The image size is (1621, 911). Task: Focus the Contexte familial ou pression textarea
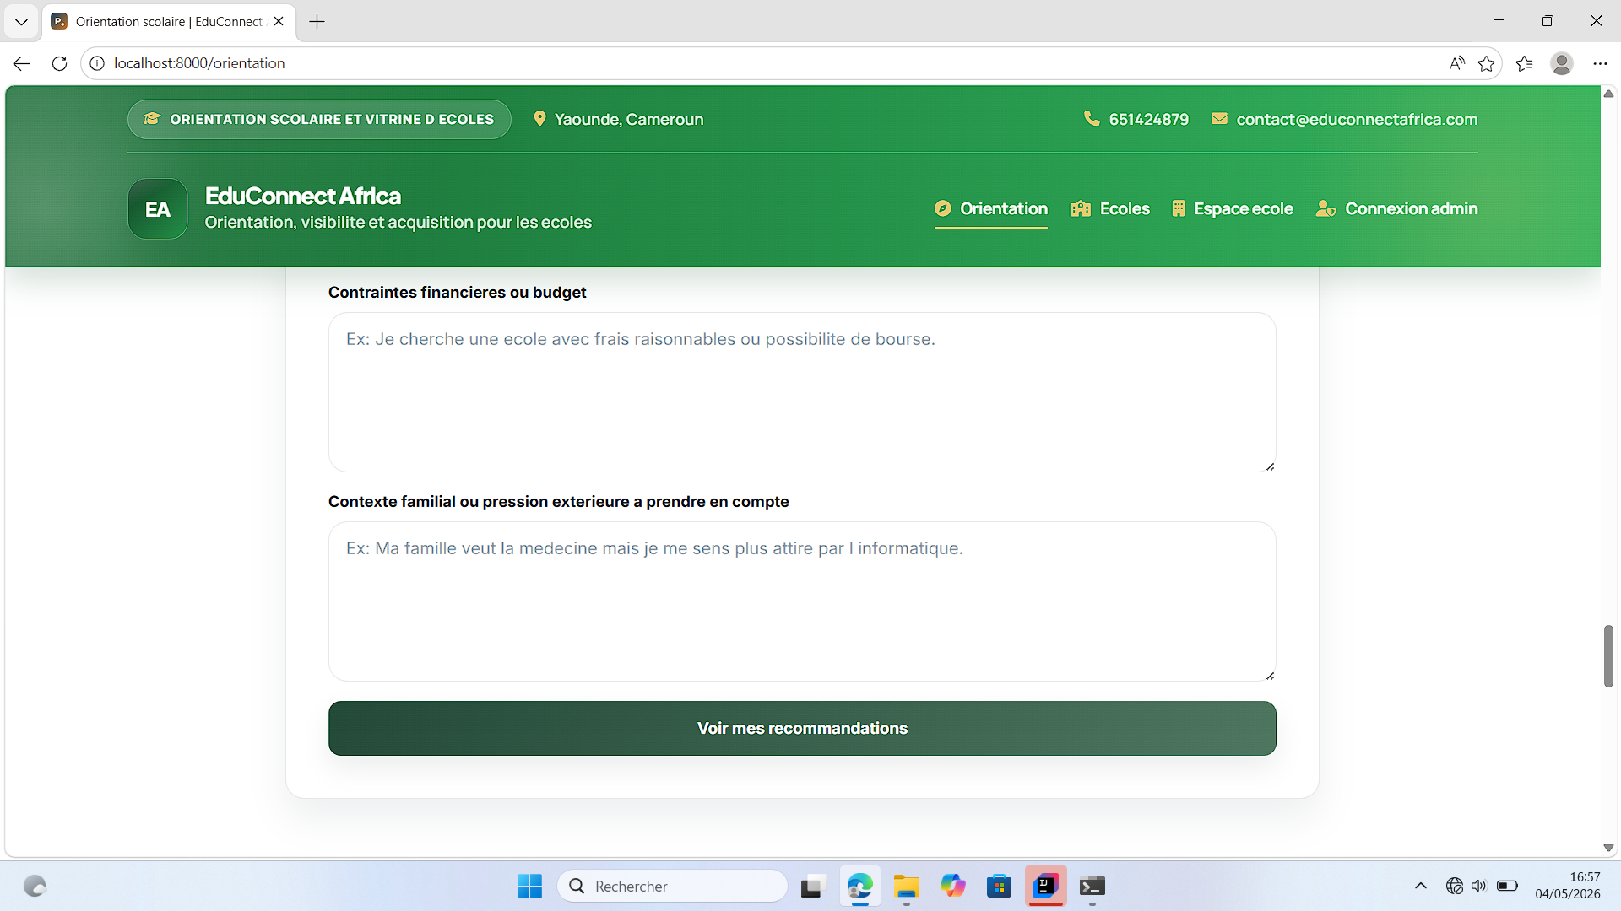(802, 601)
